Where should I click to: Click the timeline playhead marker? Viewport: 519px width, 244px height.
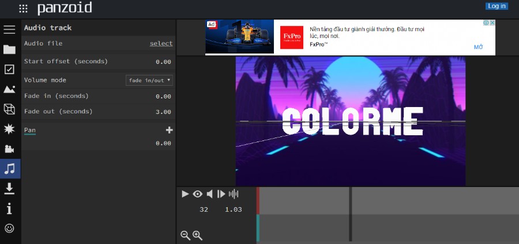click(351, 214)
